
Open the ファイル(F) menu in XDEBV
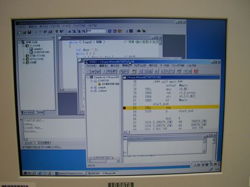tap(91, 66)
